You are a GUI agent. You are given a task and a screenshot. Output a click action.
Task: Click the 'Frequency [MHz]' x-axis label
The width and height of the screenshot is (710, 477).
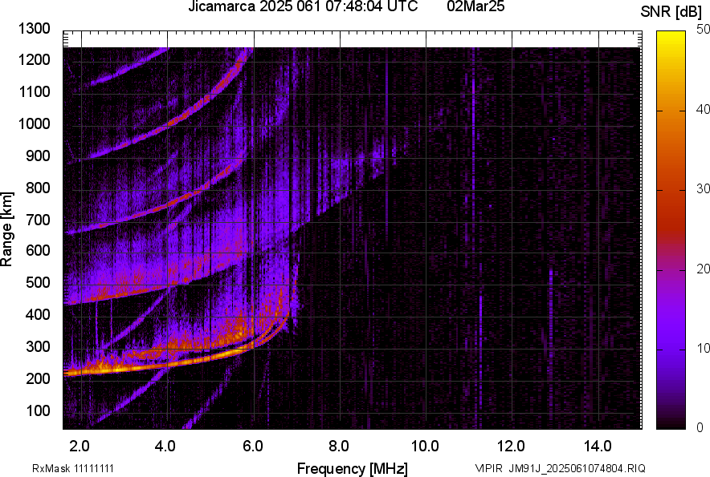(x=352, y=468)
